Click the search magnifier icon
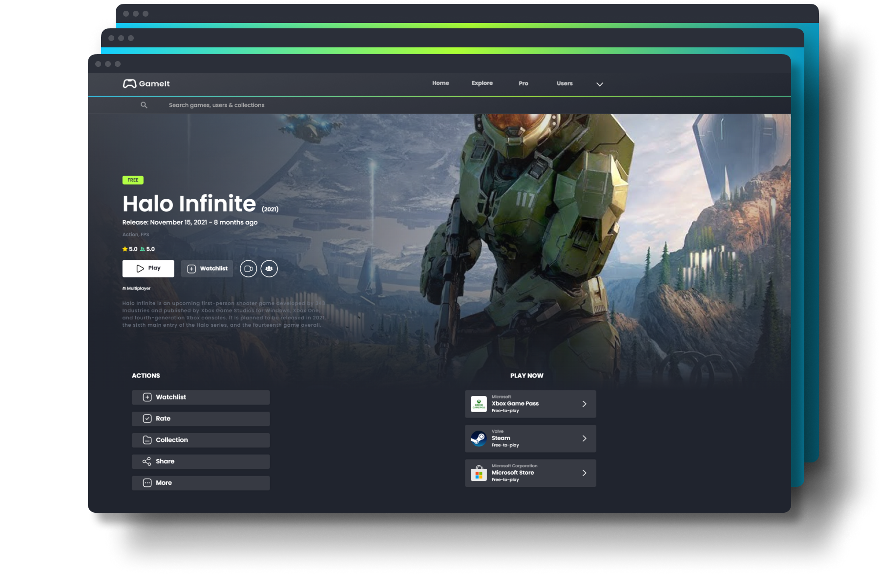This screenshot has height=586, width=879. point(144,105)
